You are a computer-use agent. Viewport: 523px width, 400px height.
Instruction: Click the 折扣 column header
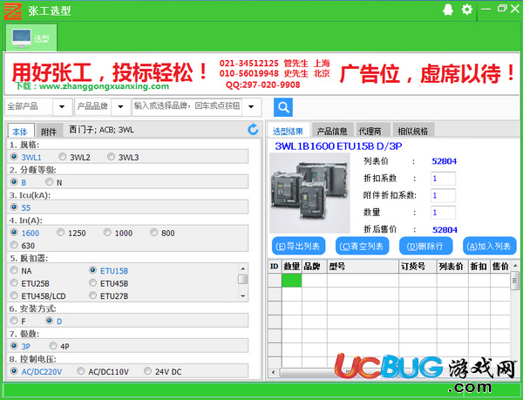[x=479, y=267]
